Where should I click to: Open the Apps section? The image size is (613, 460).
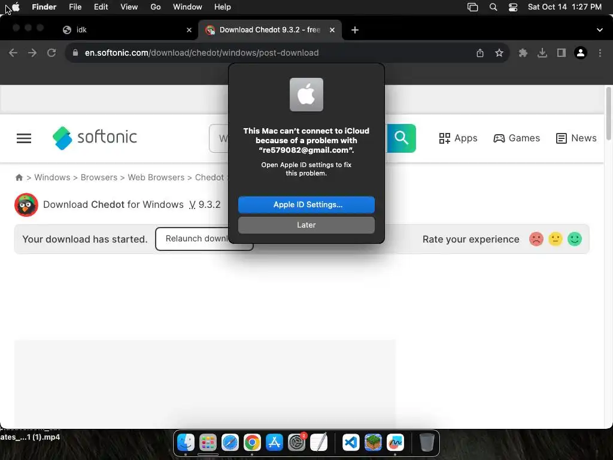click(x=458, y=138)
